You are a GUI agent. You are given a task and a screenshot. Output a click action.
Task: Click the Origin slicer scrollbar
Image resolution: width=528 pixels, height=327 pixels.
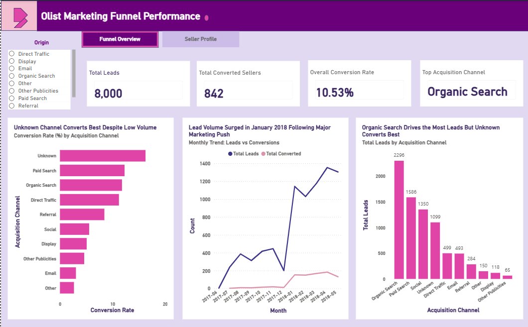coord(74,73)
